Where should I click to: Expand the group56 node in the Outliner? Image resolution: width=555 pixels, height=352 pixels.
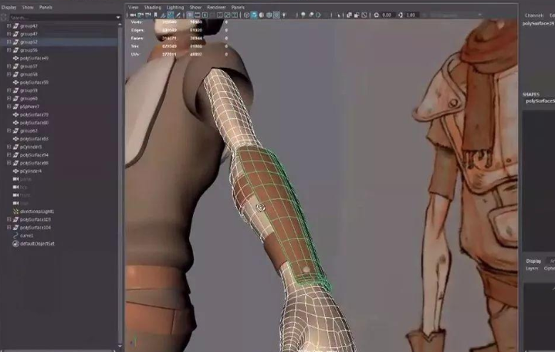click(x=8, y=50)
